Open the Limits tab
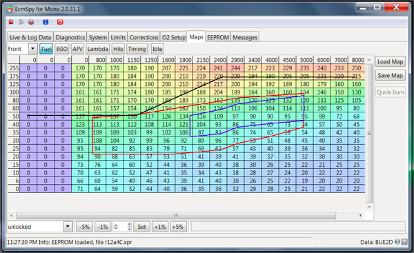Screen dimensions: 414x253 118,37
